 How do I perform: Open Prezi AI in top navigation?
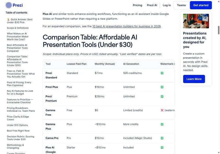(x=152, y=5)
